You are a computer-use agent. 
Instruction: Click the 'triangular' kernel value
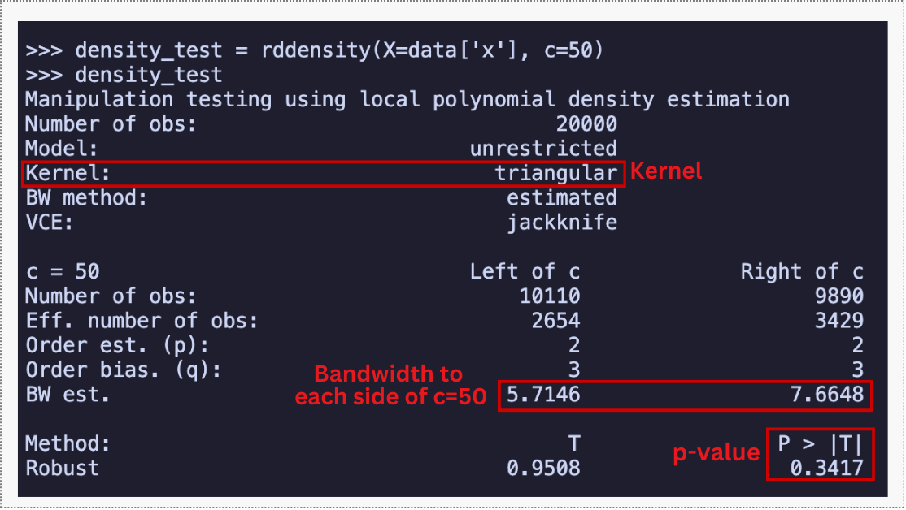click(555, 173)
